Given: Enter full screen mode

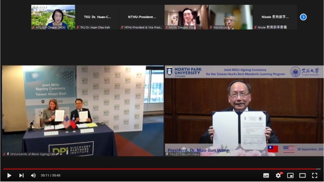Looking at the screenshot, I should (315, 175).
